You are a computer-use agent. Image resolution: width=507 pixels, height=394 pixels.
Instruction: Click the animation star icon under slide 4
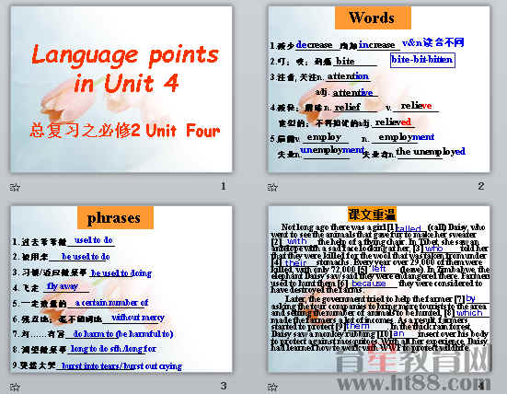tap(272, 387)
